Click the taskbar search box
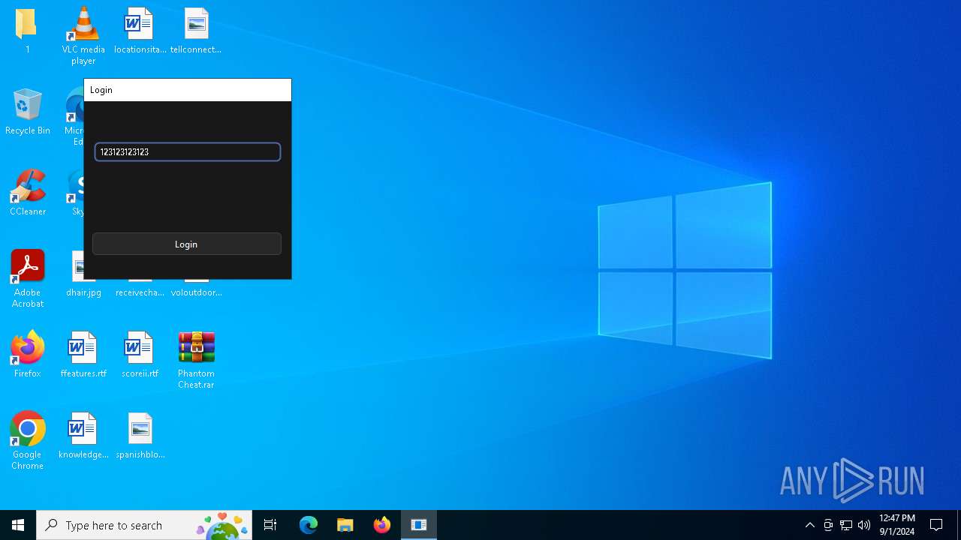The width and height of the screenshot is (961, 540). click(144, 525)
